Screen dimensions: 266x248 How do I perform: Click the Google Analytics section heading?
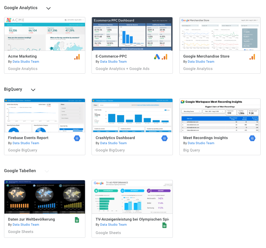click(21, 8)
